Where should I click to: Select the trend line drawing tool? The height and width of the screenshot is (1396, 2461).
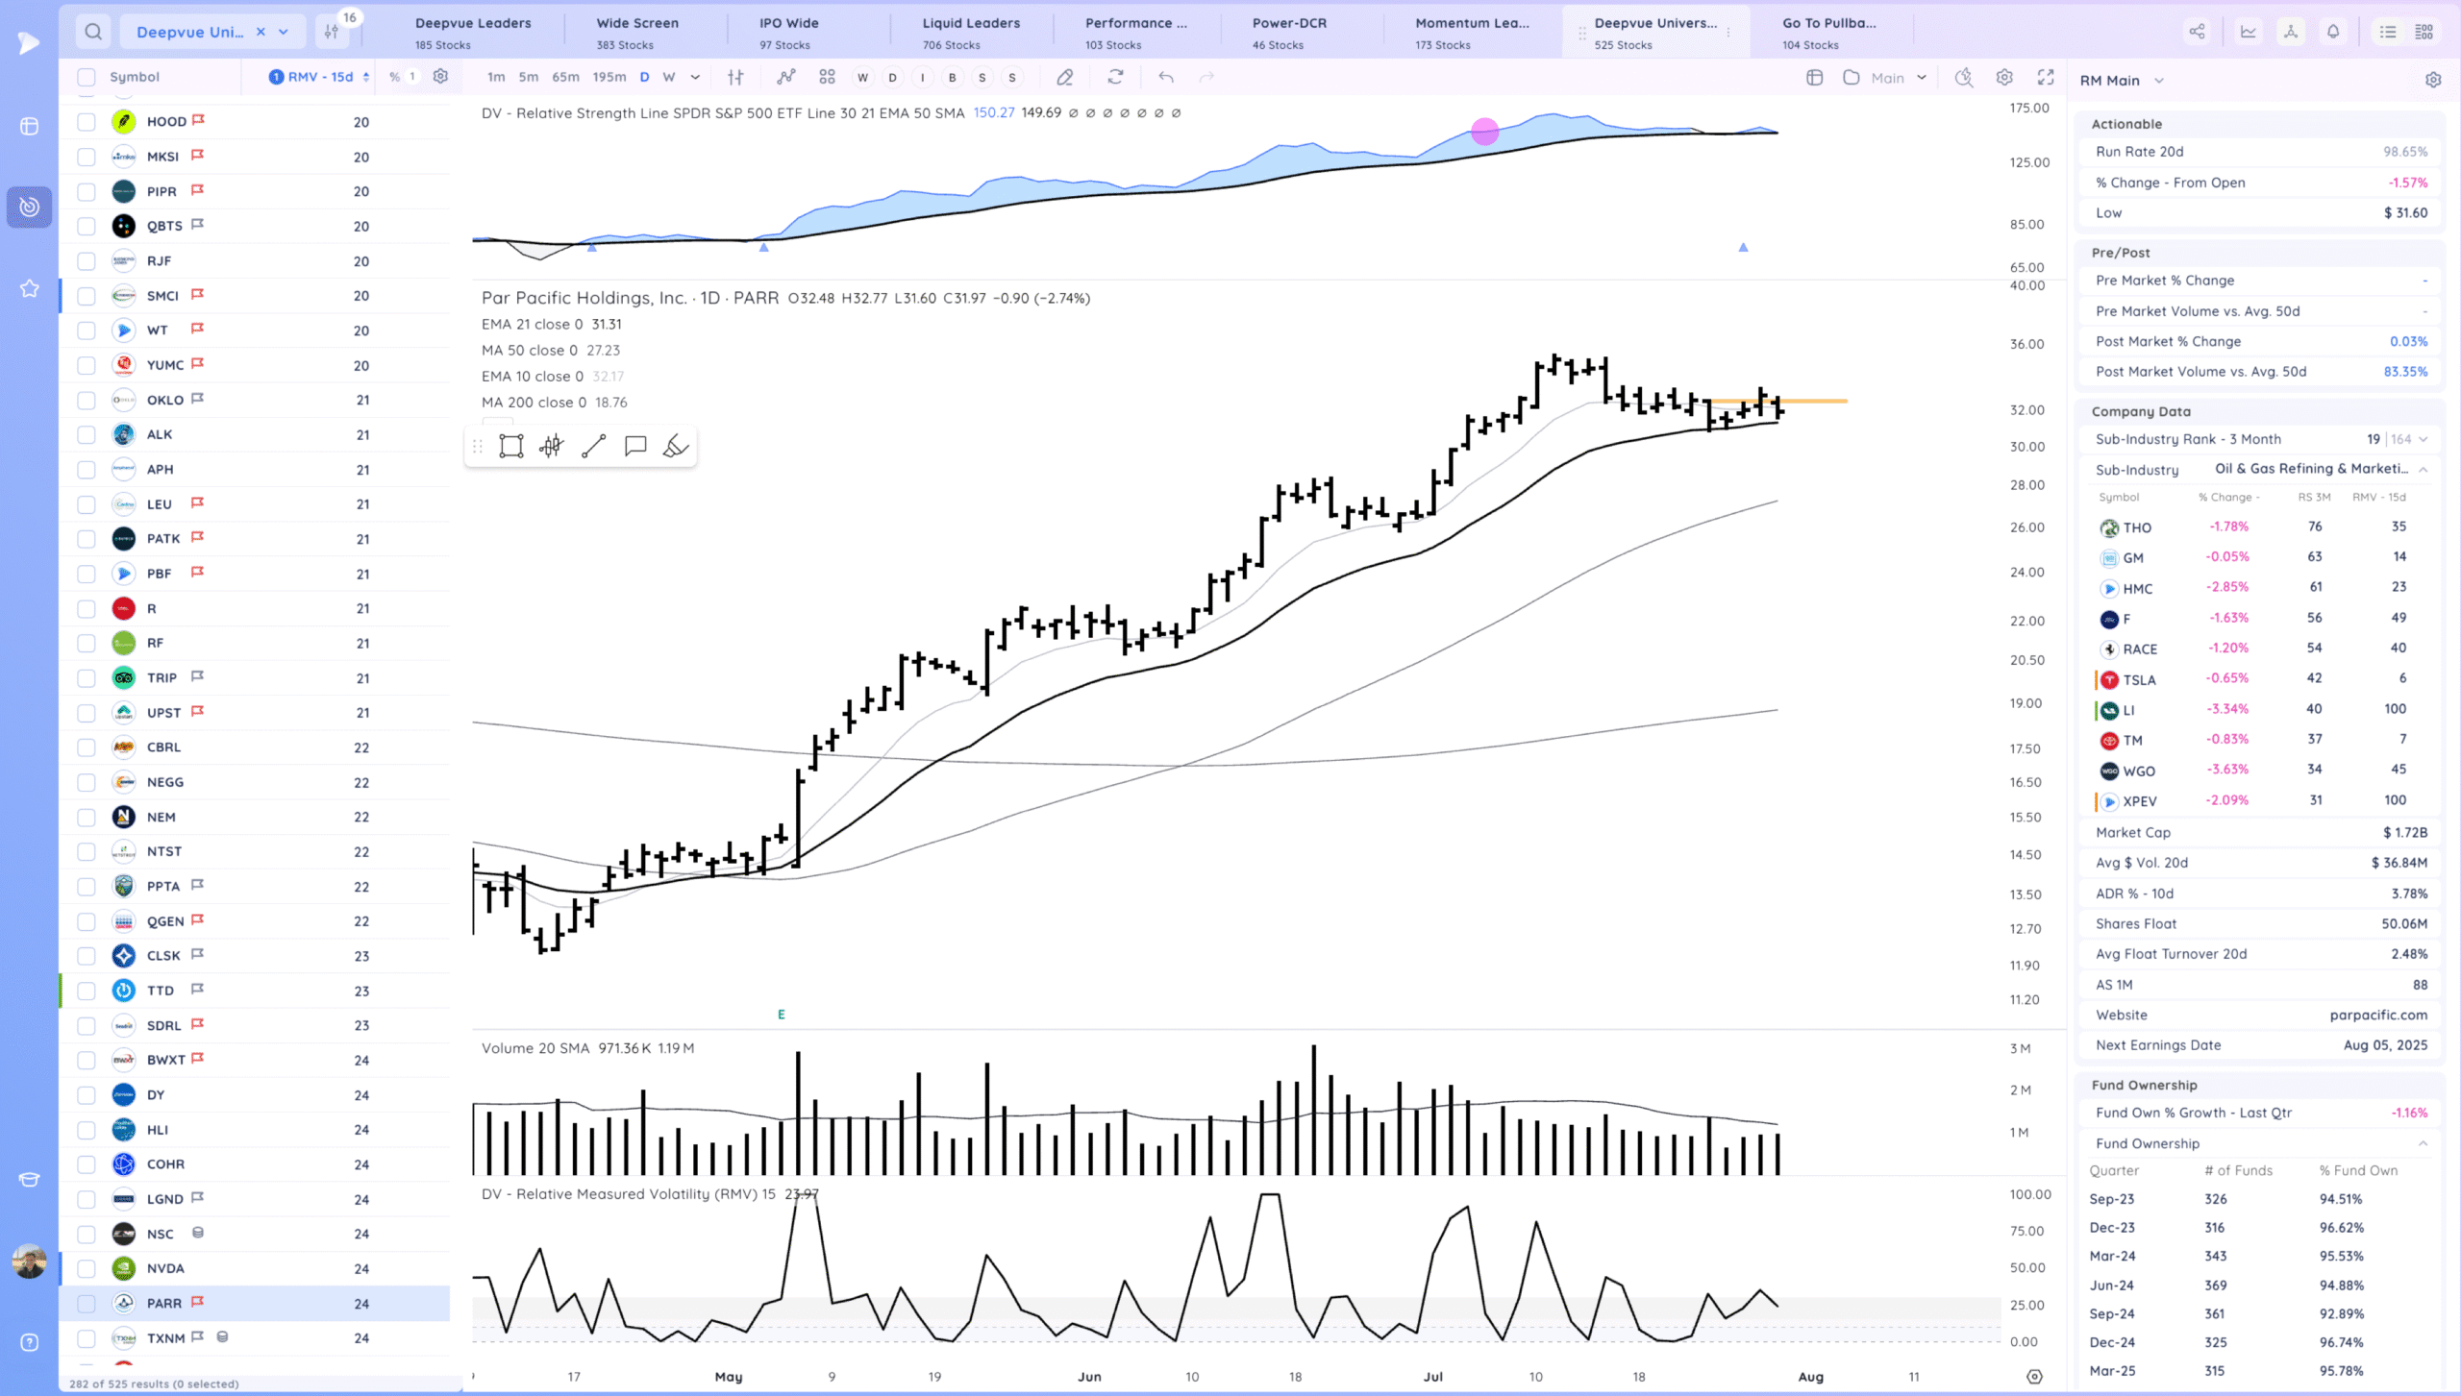pyautogui.click(x=593, y=446)
